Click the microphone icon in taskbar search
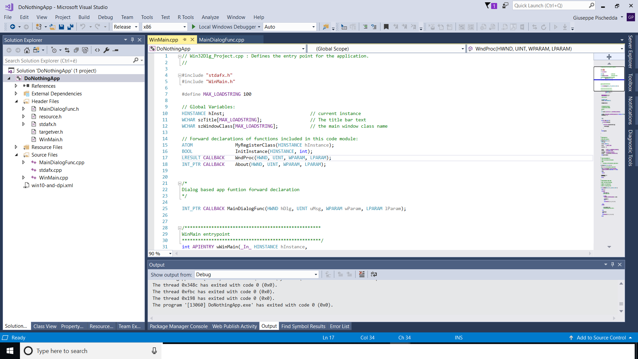Viewport: 638px width, 359px height. tap(154, 351)
